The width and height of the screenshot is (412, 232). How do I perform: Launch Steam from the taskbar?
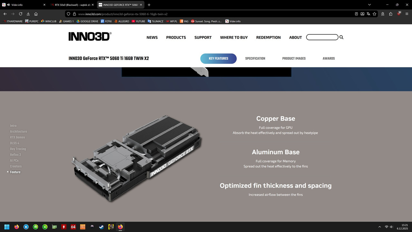(x=101, y=227)
